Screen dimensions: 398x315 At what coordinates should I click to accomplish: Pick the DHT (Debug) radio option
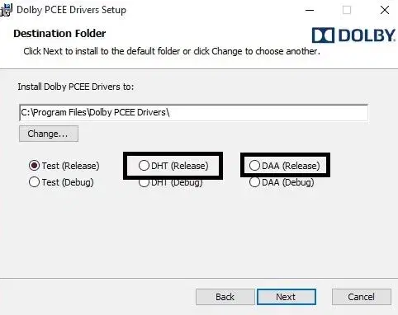[x=144, y=182]
